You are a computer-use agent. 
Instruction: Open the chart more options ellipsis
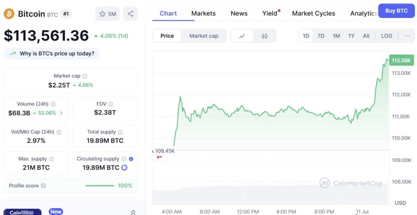tap(407, 36)
